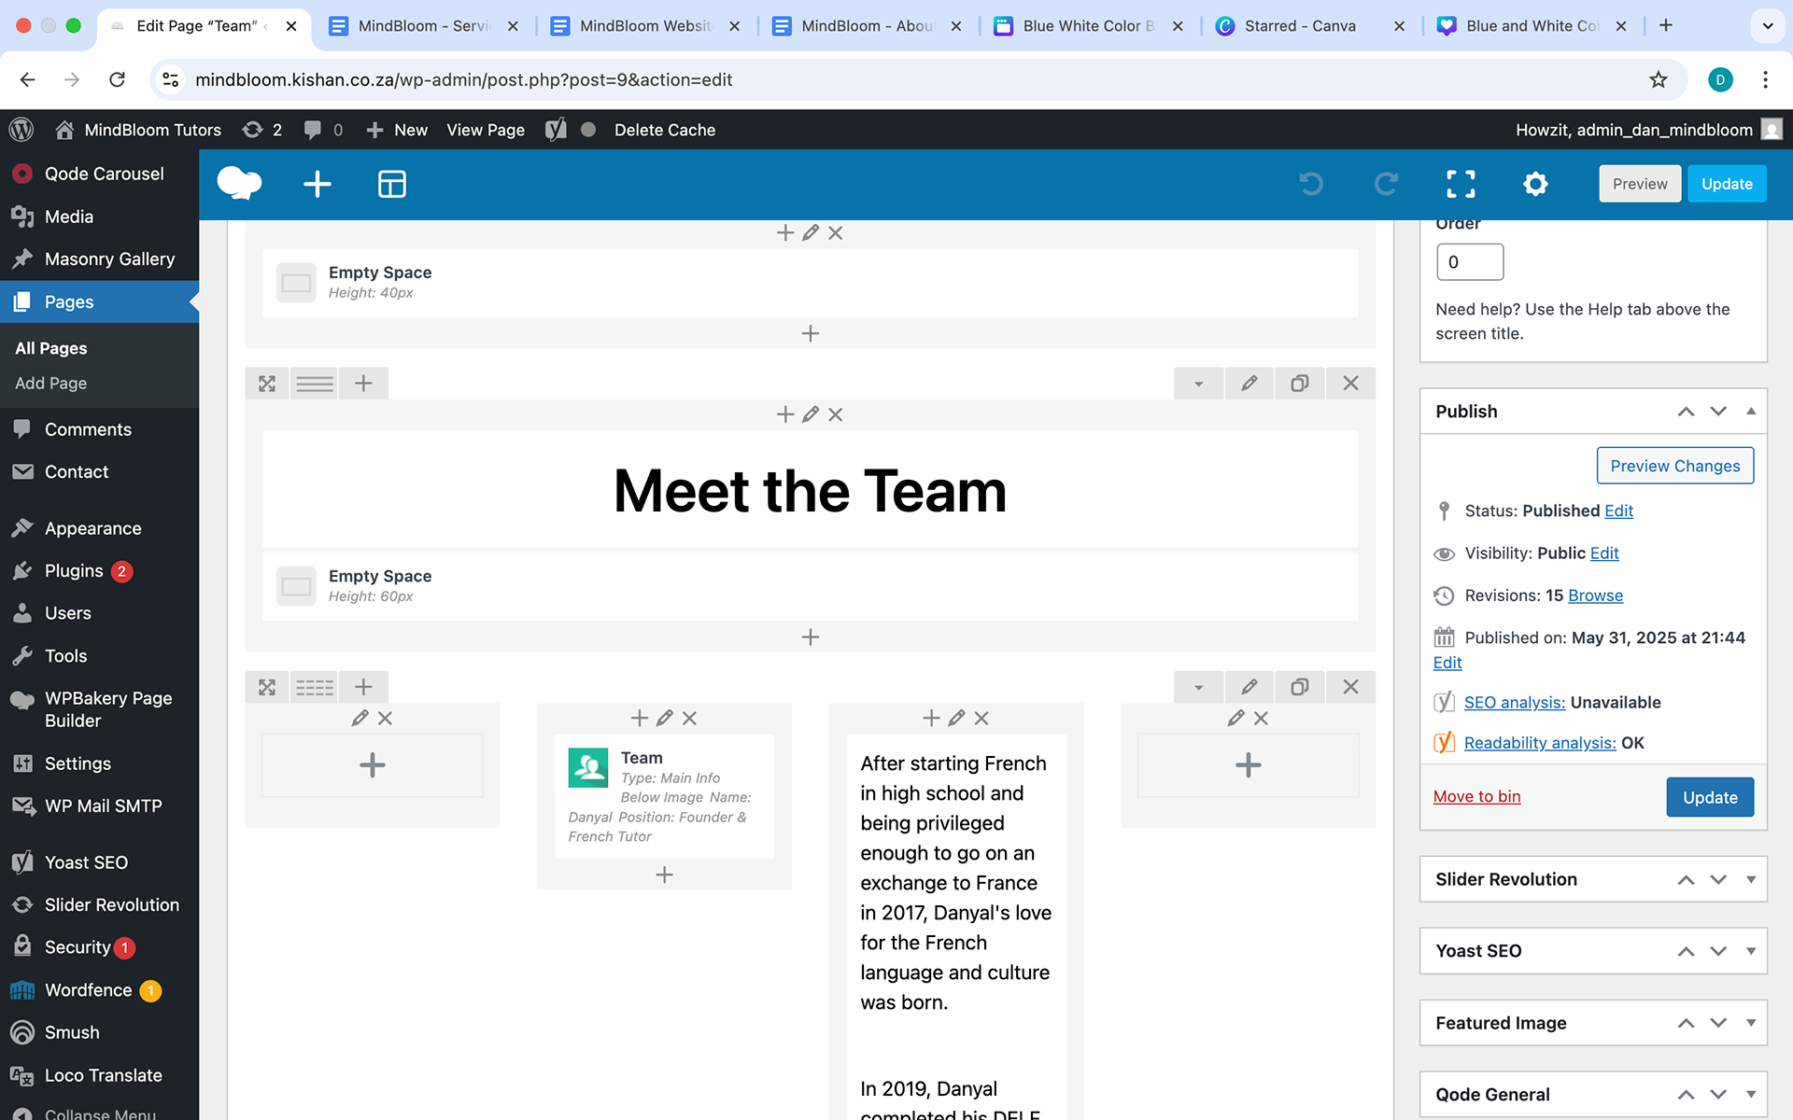The width and height of the screenshot is (1793, 1120).
Task: Move Publish panel down
Action: tap(1718, 412)
